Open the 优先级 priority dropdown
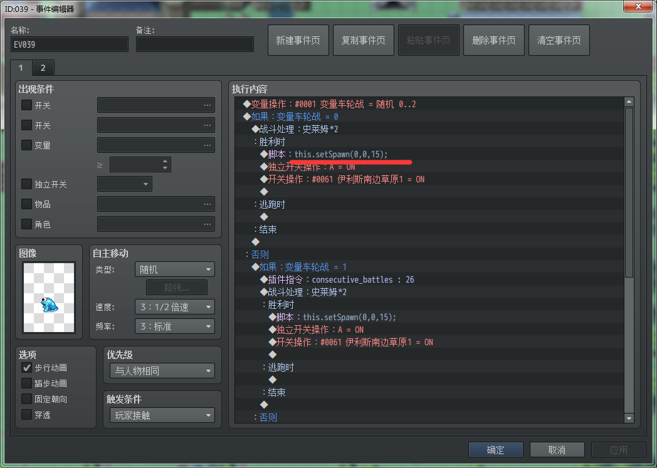This screenshot has width=657, height=468. point(162,371)
